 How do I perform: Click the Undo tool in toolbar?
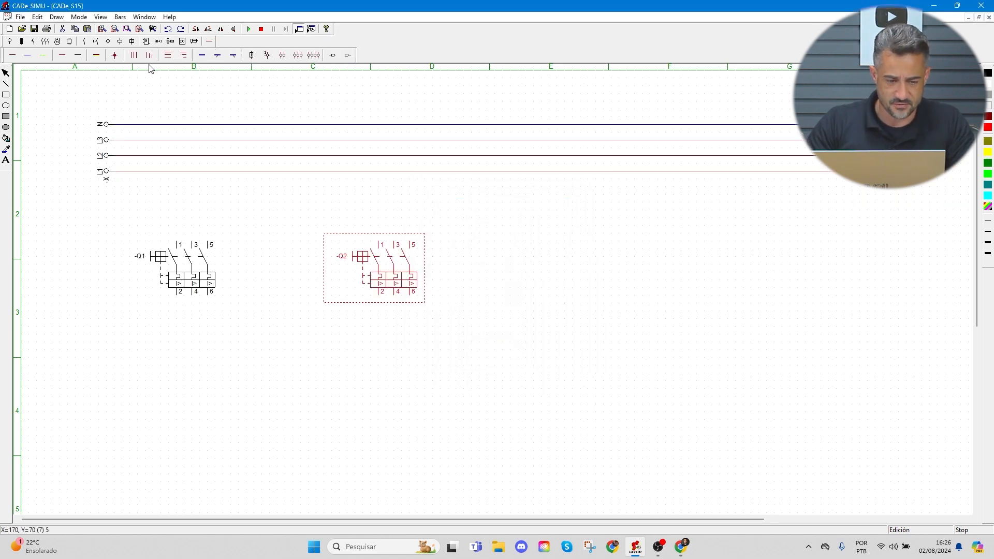click(167, 28)
